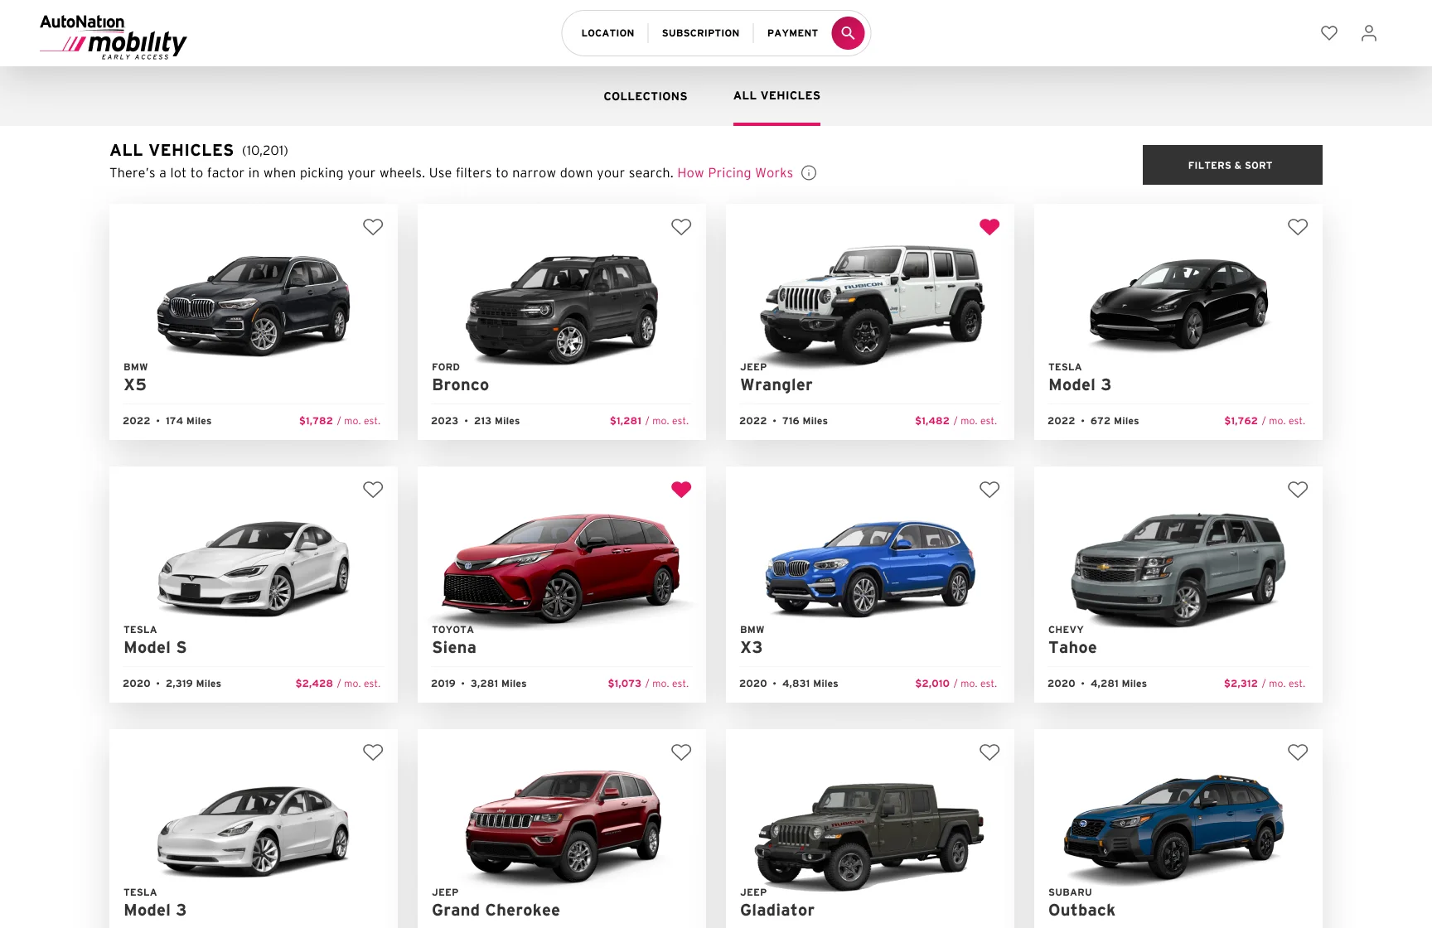Click the Bronco model name
Screen dimensions: 1432x928
460,385
